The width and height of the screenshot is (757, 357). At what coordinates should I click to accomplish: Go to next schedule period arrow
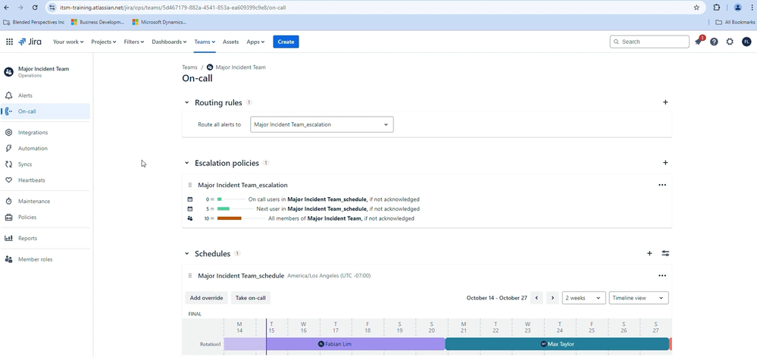point(552,298)
